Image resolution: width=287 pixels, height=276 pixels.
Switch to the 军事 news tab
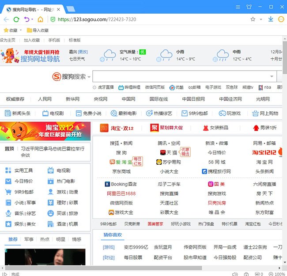[29, 239]
